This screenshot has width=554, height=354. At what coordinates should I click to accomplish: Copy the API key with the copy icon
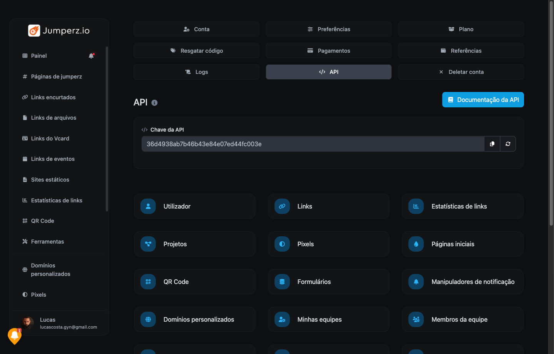[x=492, y=144]
